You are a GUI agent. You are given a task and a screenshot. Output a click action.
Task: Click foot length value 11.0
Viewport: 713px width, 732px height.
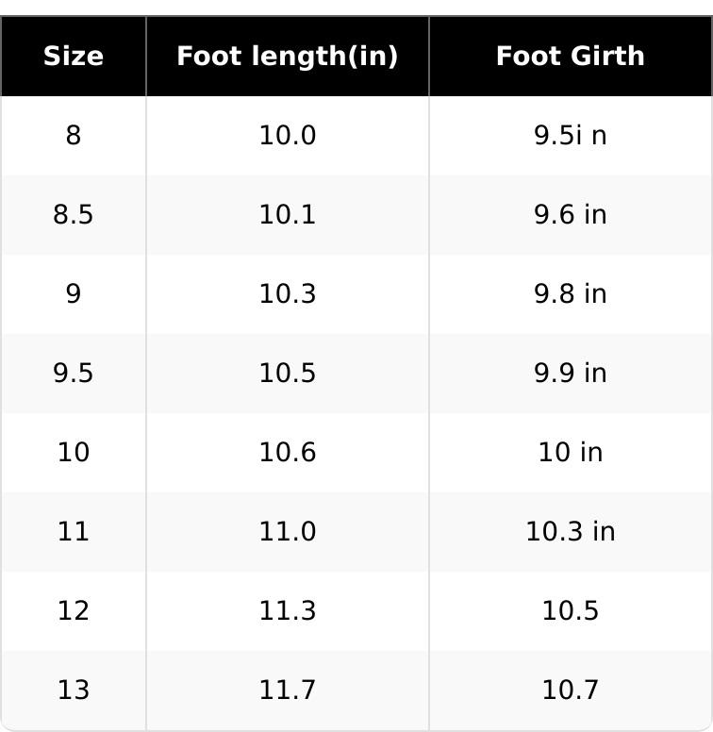point(288,532)
